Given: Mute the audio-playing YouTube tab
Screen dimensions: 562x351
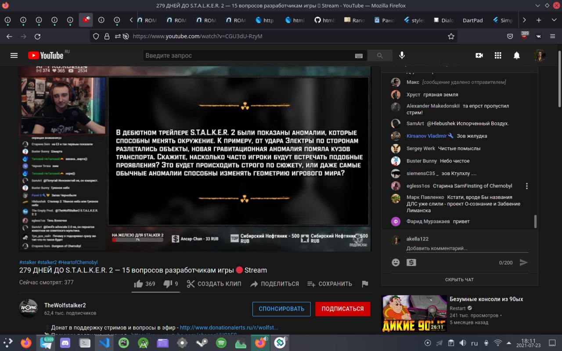Looking at the screenshot, I should 88,19.
